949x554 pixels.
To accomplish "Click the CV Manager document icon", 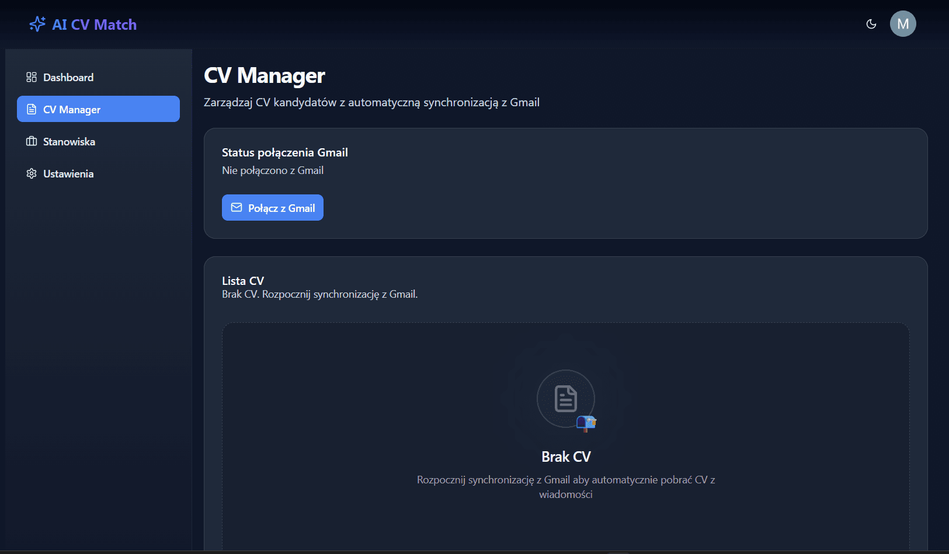I will click(32, 109).
